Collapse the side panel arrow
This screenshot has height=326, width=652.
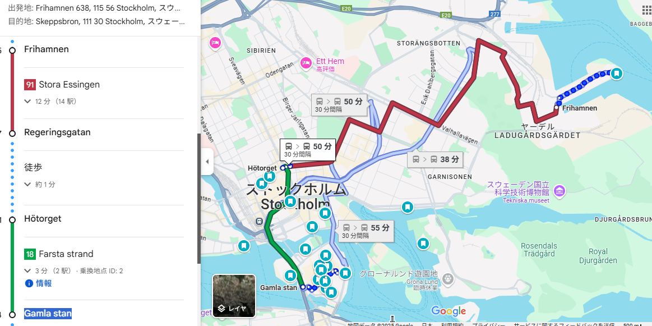point(207,162)
